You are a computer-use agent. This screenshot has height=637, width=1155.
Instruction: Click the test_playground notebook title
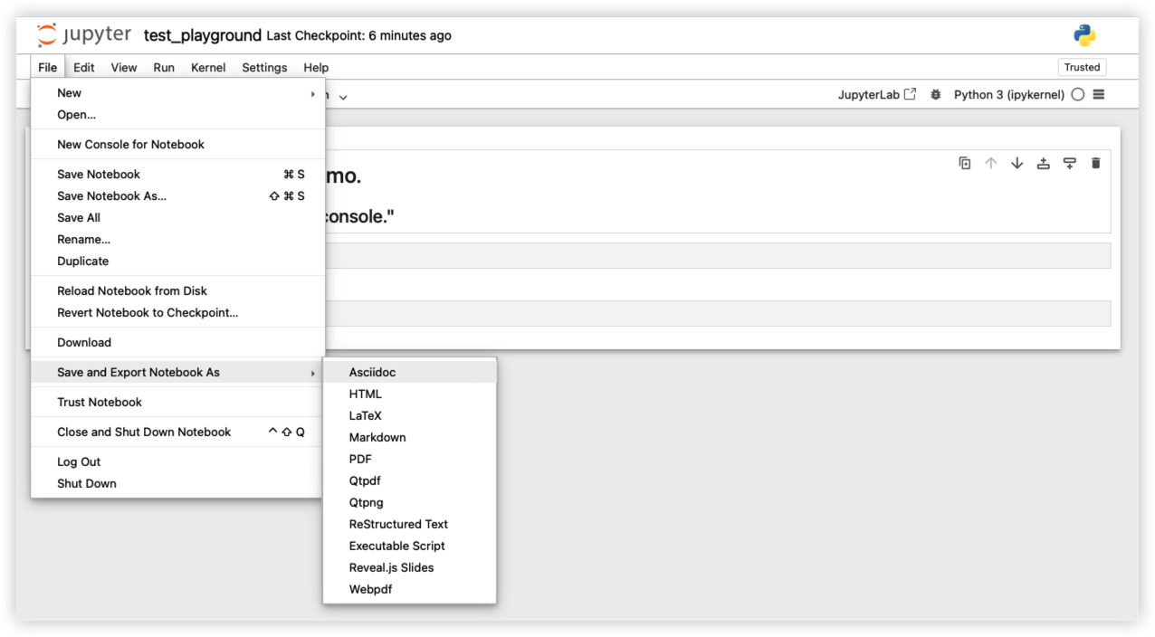203,35
